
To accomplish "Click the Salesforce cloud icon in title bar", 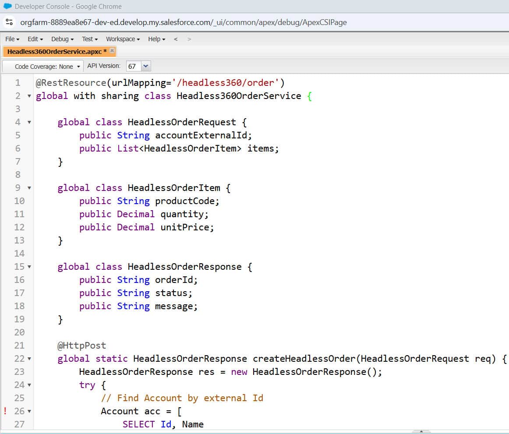I will (x=7, y=6).
